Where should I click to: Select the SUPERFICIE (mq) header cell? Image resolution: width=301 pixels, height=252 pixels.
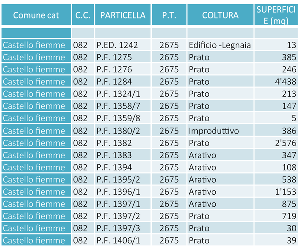tap(276, 15)
